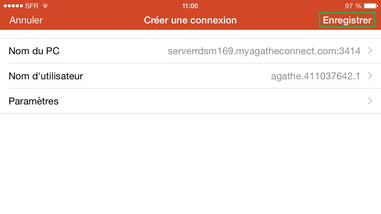The image size is (381, 214).
Task: Tap the 97 % battery percentage
Action: 353,6
